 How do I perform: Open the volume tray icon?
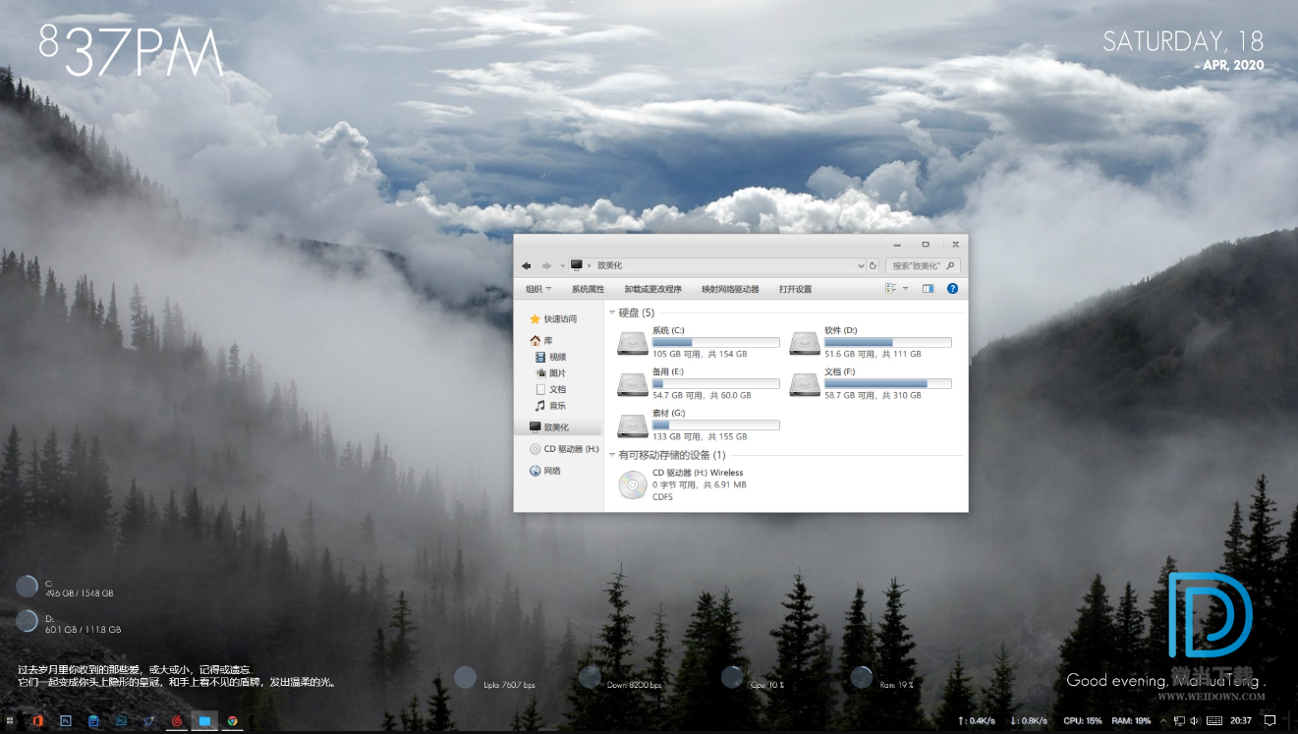(x=1195, y=720)
